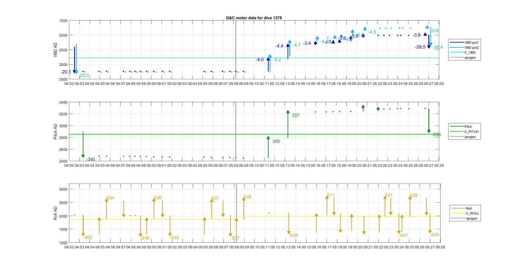Select the 357 pitch arrow label
The width and height of the screenshot is (531, 273).
point(295,115)
